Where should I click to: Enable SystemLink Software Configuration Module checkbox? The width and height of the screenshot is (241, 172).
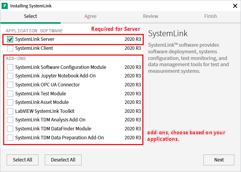coord(10,67)
